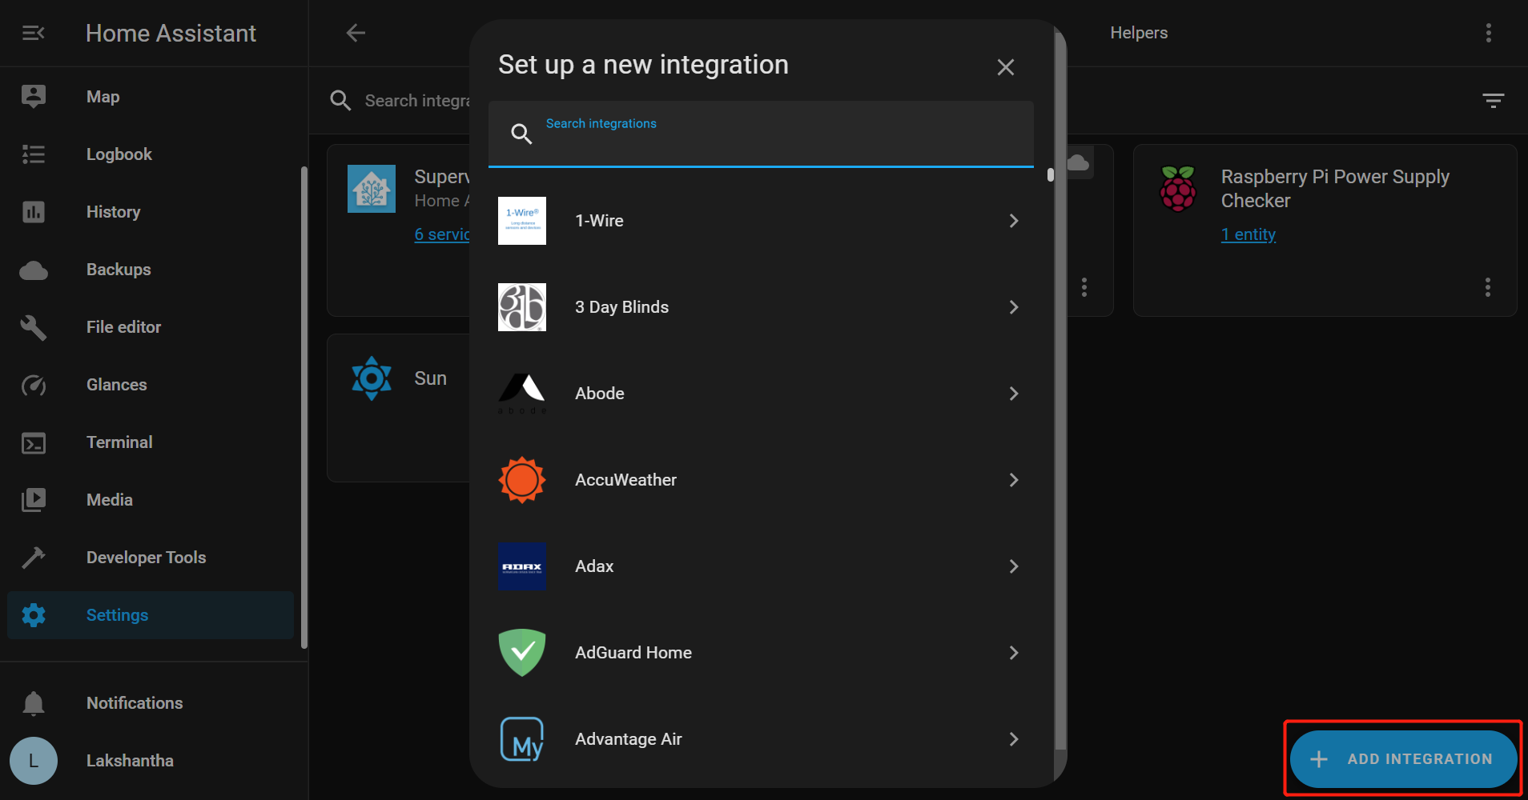Open the integrations filter icon
Image resolution: width=1528 pixels, height=800 pixels.
pyautogui.click(x=1493, y=101)
